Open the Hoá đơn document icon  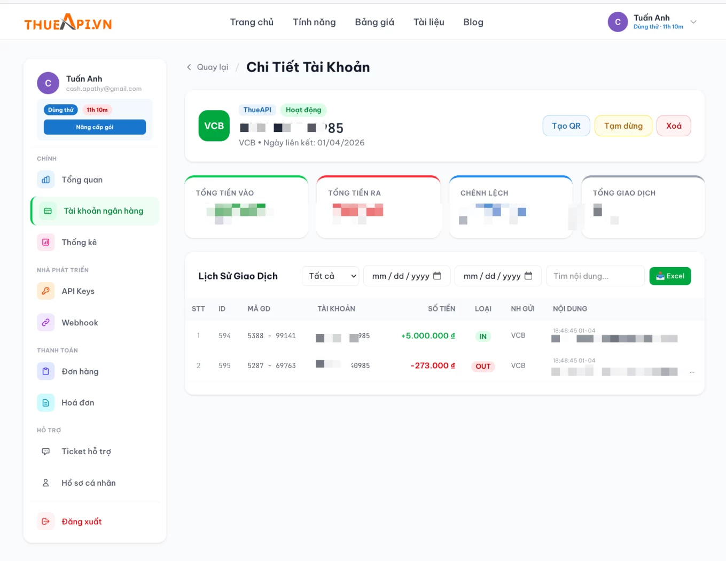(x=46, y=403)
